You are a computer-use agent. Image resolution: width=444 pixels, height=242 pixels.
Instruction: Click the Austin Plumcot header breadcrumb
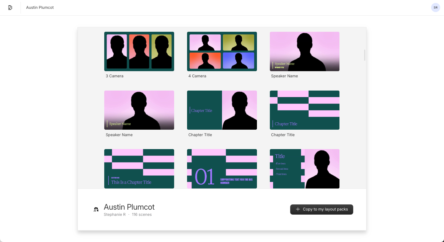[x=40, y=8]
